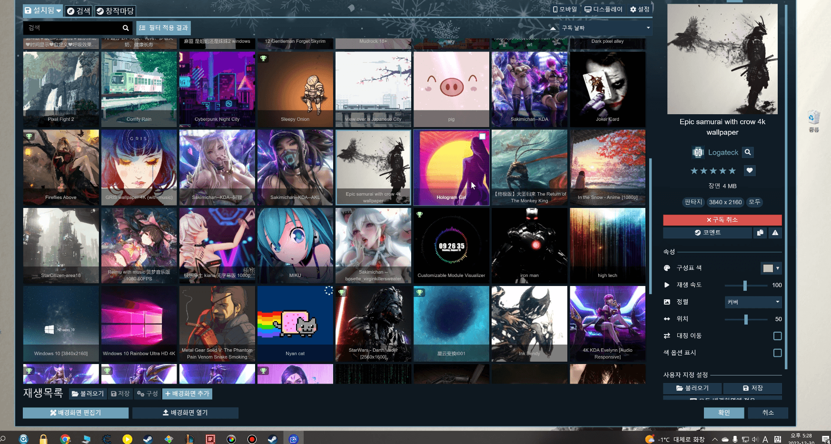The width and height of the screenshot is (831, 444).
Task: Rate the wallpaper with the five stars
Action: tap(713, 171)
